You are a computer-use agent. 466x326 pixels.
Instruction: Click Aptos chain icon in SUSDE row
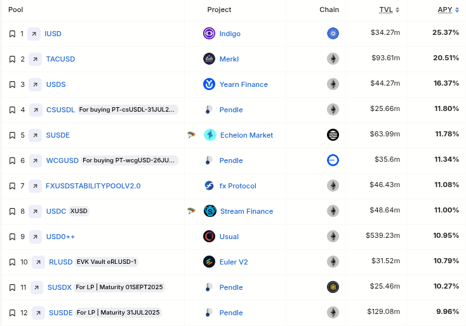click(333, 135)
